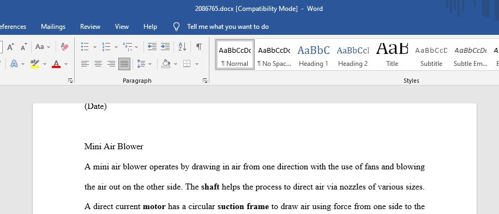Toggle Align Right paragraph button
This screenshot has width=499, height=214.
pyautogui.click(x=111, y=64)
